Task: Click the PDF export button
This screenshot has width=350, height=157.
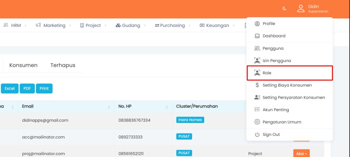Action: [27, 89]
